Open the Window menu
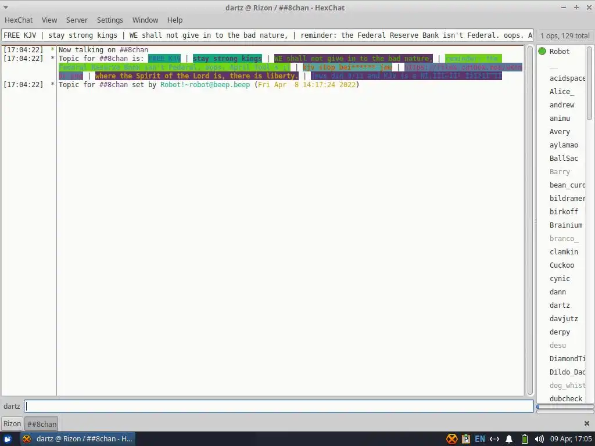This screenshot has height=446, width=595. point(145,20)
